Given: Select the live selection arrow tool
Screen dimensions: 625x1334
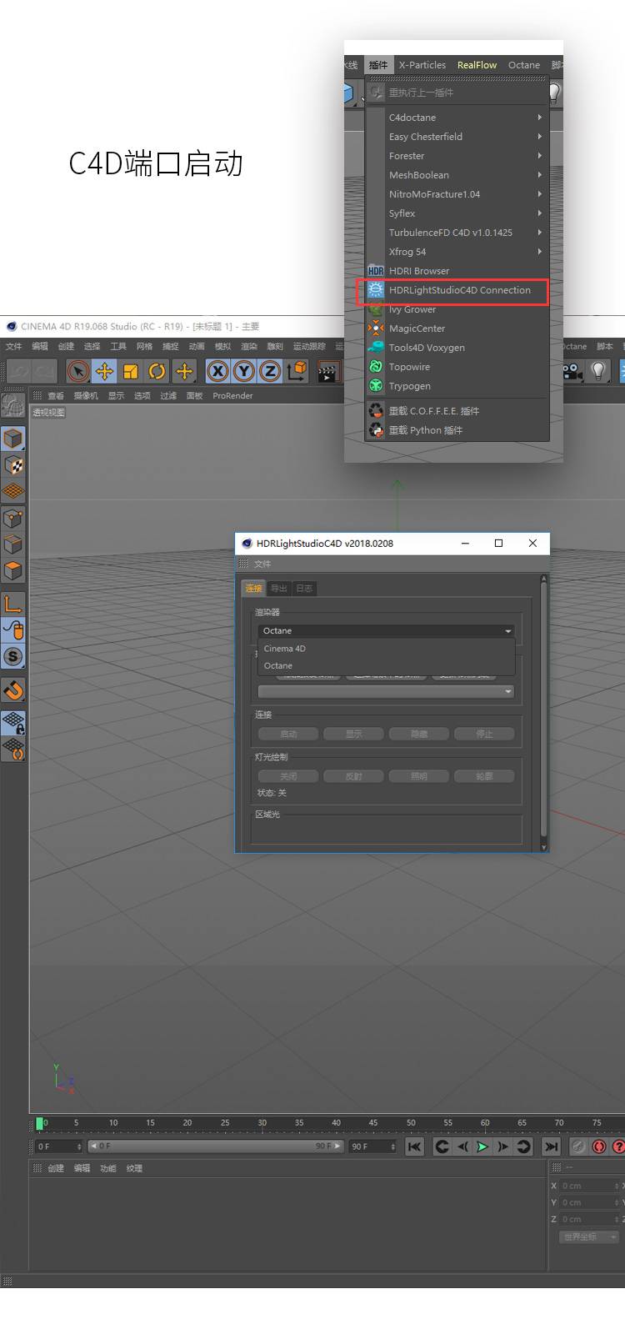Looking at the screenshot, I should tap(77, 371).
